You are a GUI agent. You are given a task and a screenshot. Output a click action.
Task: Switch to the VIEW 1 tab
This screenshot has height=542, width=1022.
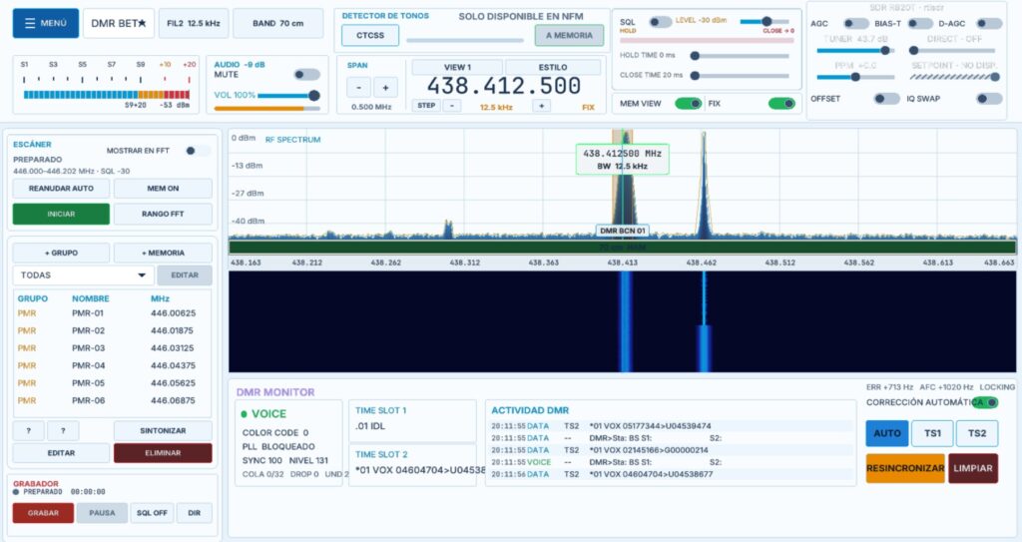[x=457, y=67]
